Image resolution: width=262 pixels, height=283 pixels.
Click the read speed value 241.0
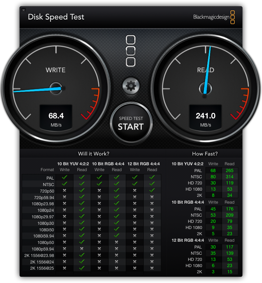click(205, 116)
